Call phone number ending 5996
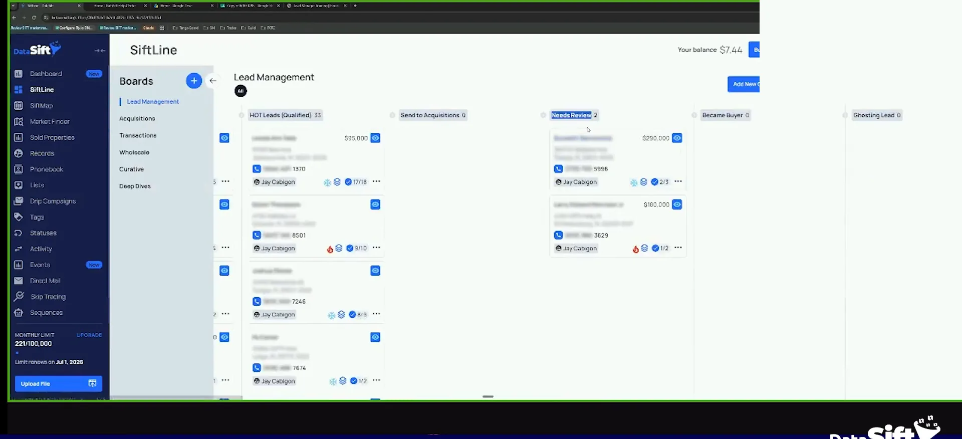The image size is (962, 439). pyautogui.click(x=558, y=169)
